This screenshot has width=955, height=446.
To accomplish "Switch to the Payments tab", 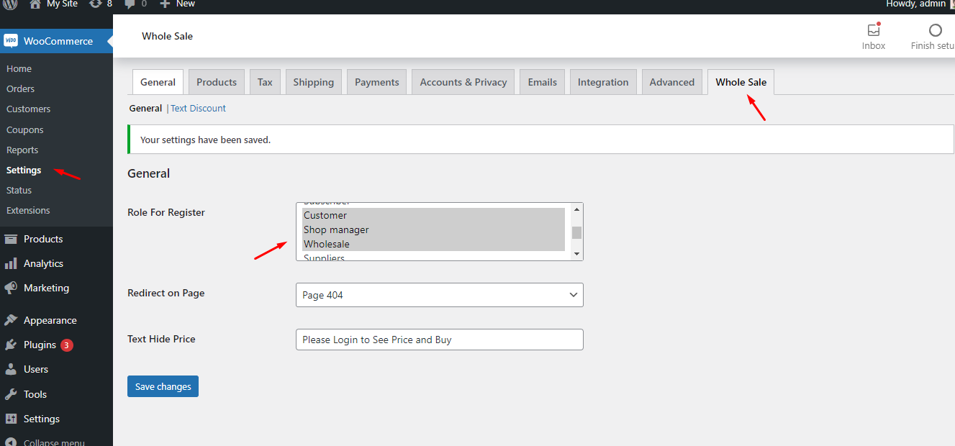I will [377, 82].
